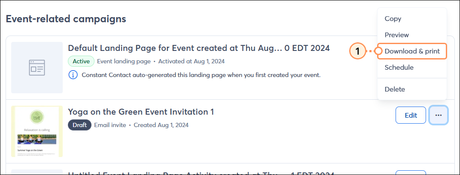The image size is (460, 175).
Task: Select Delete in the campaign menu
Action: [395, 89]
